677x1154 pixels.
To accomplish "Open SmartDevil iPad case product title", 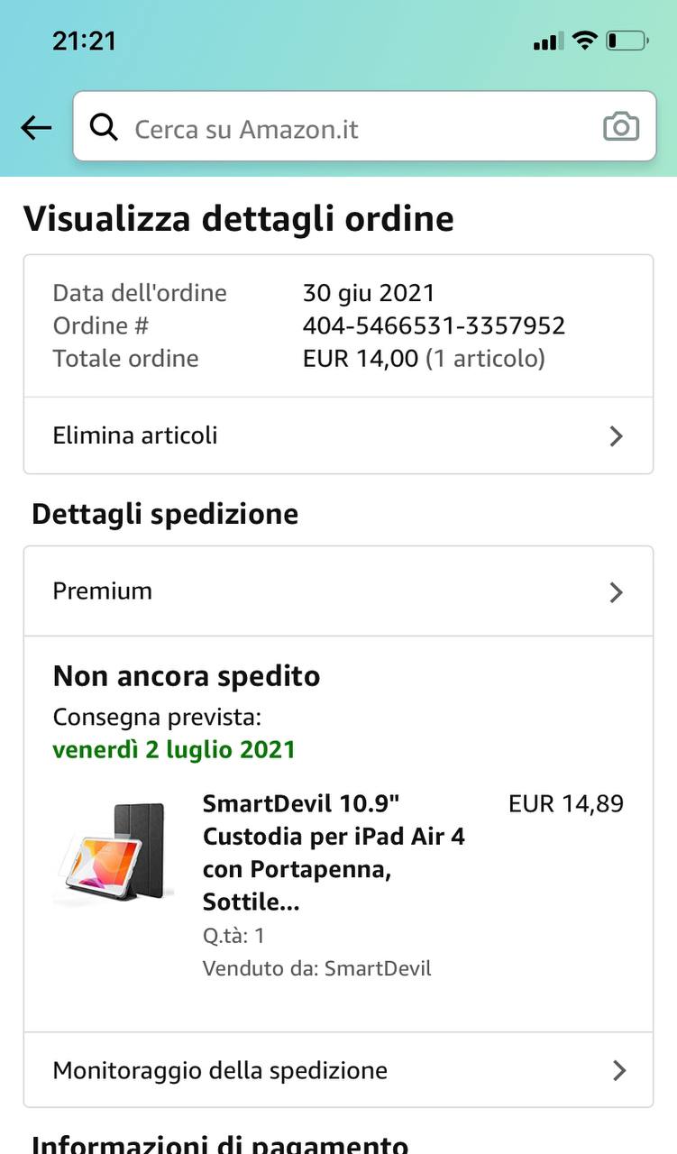I will (x=334, y=853).
